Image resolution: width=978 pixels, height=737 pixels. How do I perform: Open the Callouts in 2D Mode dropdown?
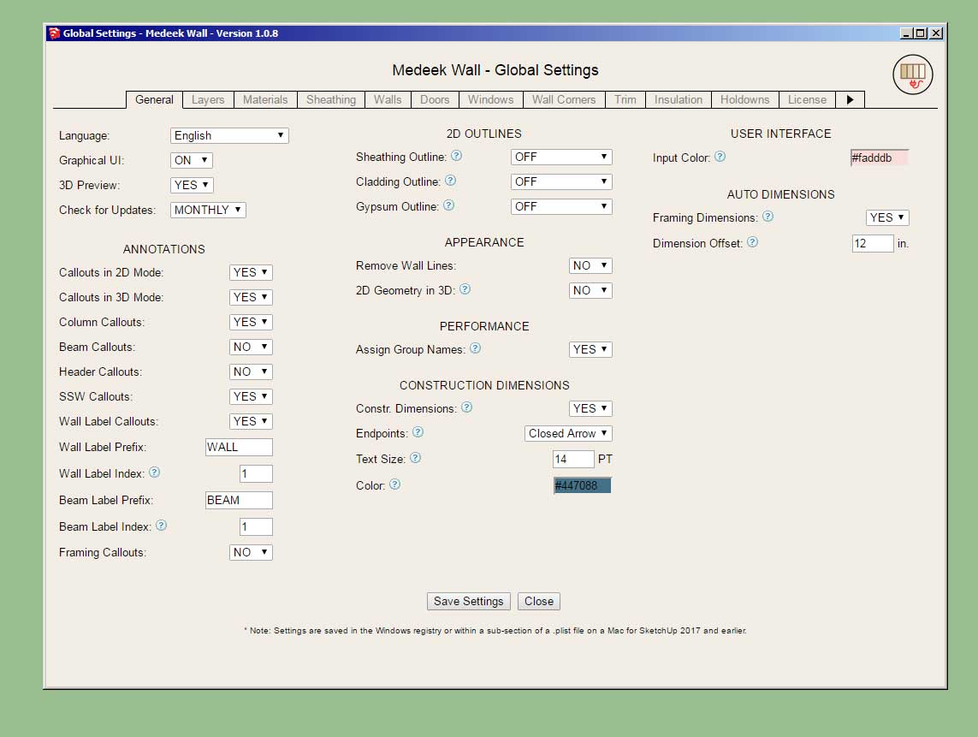pyautogui.click(x=251, y=273)
